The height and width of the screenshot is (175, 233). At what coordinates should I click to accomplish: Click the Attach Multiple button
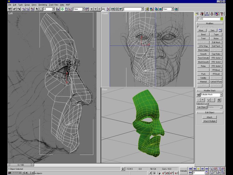click(209, 121)
